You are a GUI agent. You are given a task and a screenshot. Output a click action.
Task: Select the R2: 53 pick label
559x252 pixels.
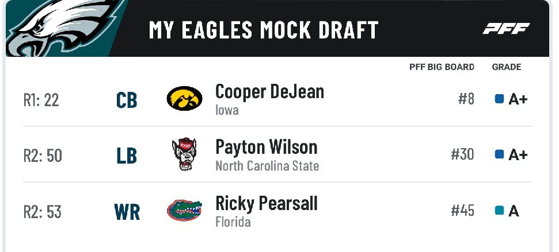[42, 211]
